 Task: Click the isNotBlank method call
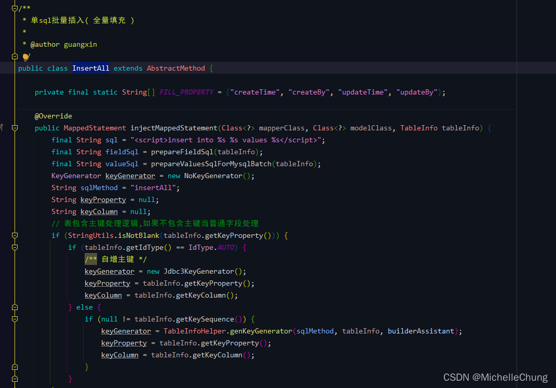pyautogui.click(x=139, y=235)
